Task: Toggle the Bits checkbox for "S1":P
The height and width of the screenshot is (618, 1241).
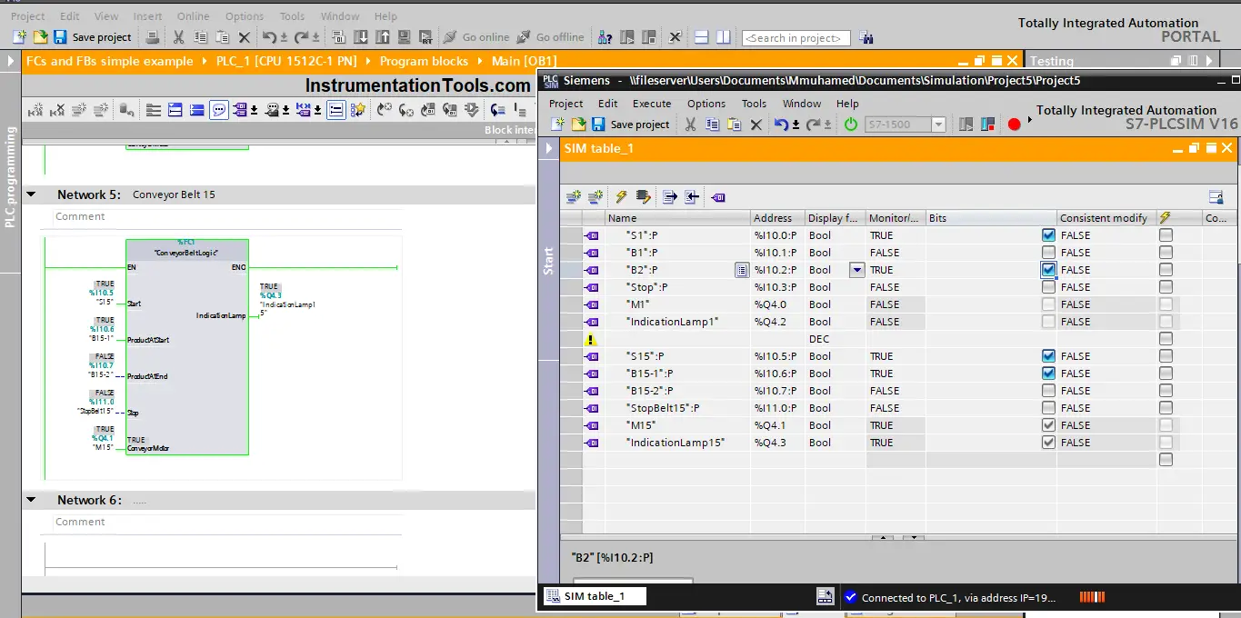Action: click(x=1048, y=235)
